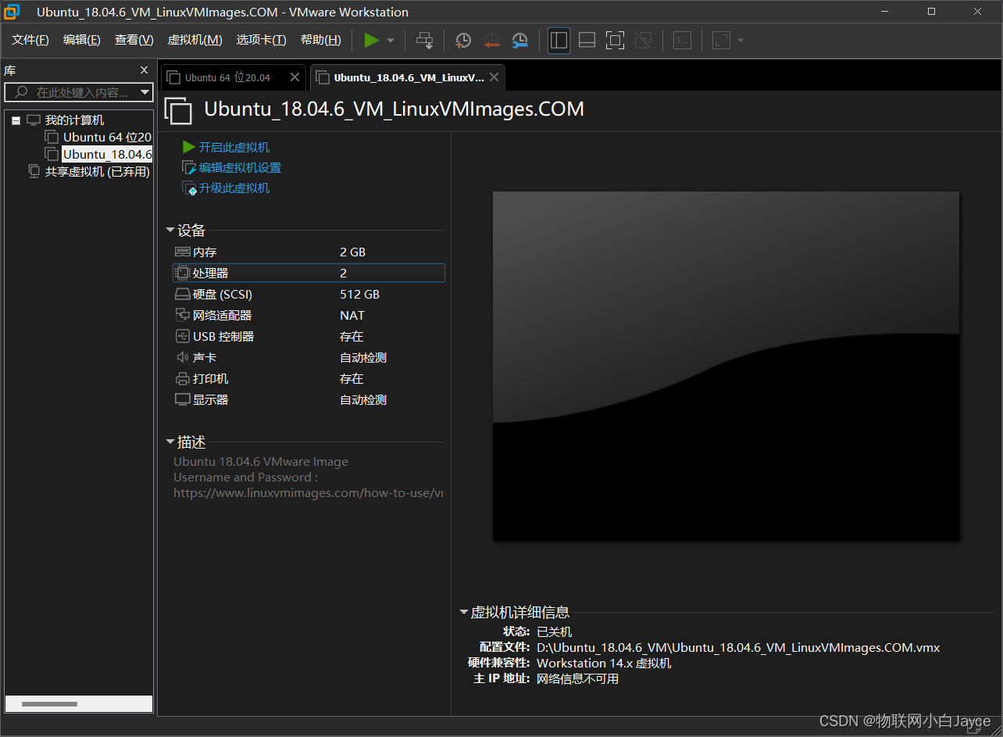The image size is (1003, 737).
Task: Open the 编辑(E) menu
Action: point(82,40)
